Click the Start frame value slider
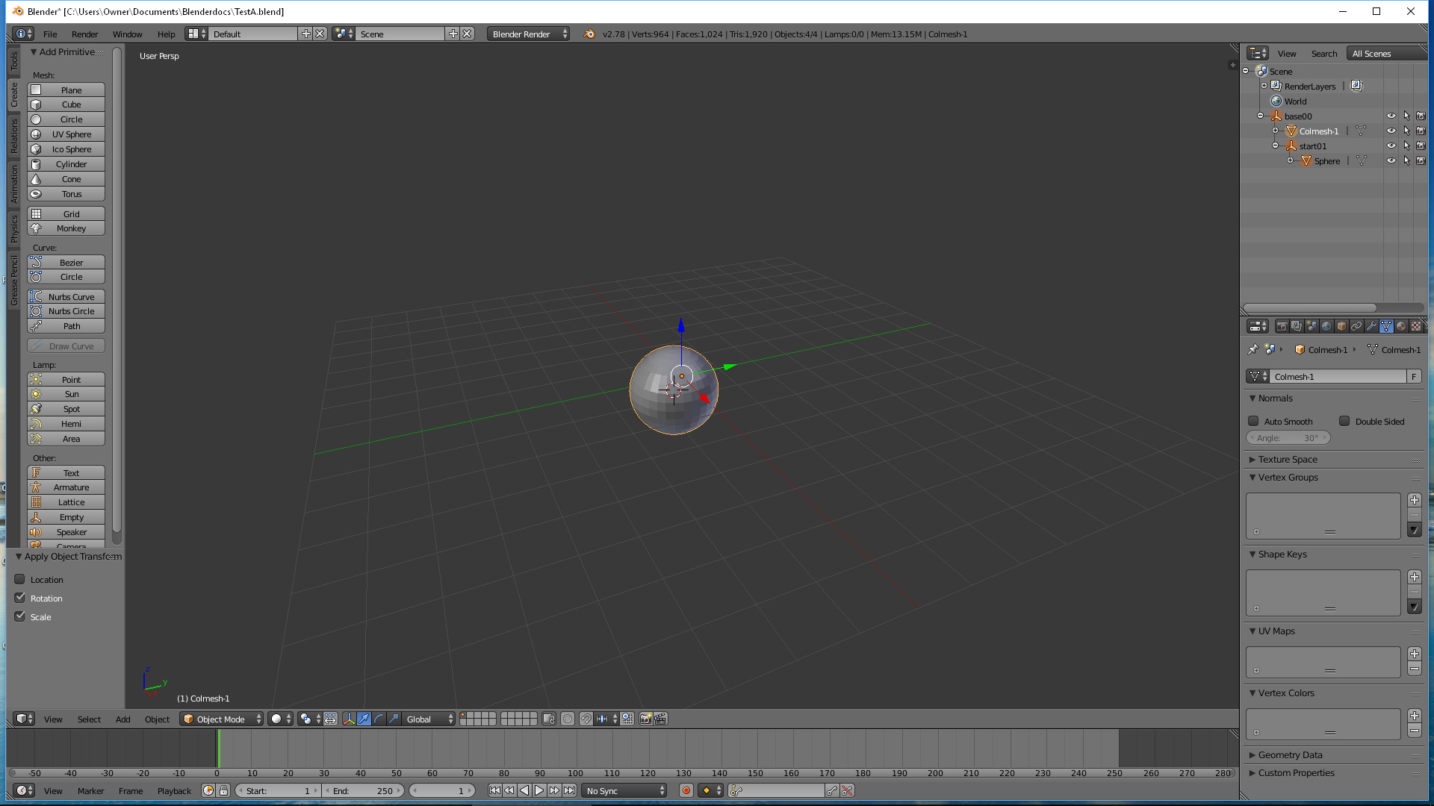Screen dimensions: 1434x806 pos(277,790)
